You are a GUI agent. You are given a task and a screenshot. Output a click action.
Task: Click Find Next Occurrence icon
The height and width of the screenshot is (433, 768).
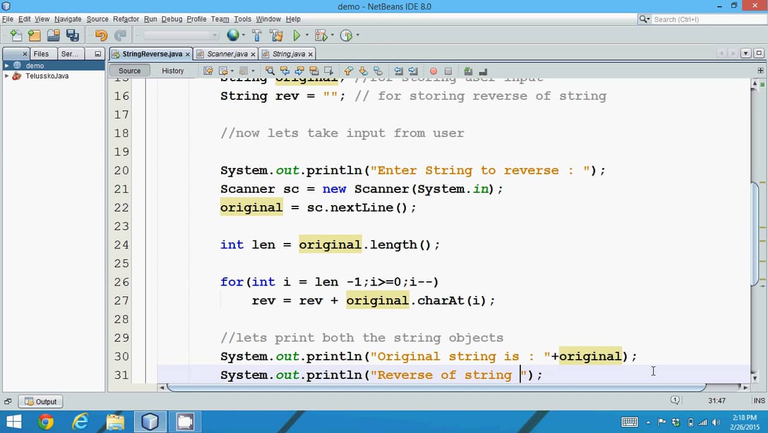pos(299,70)
